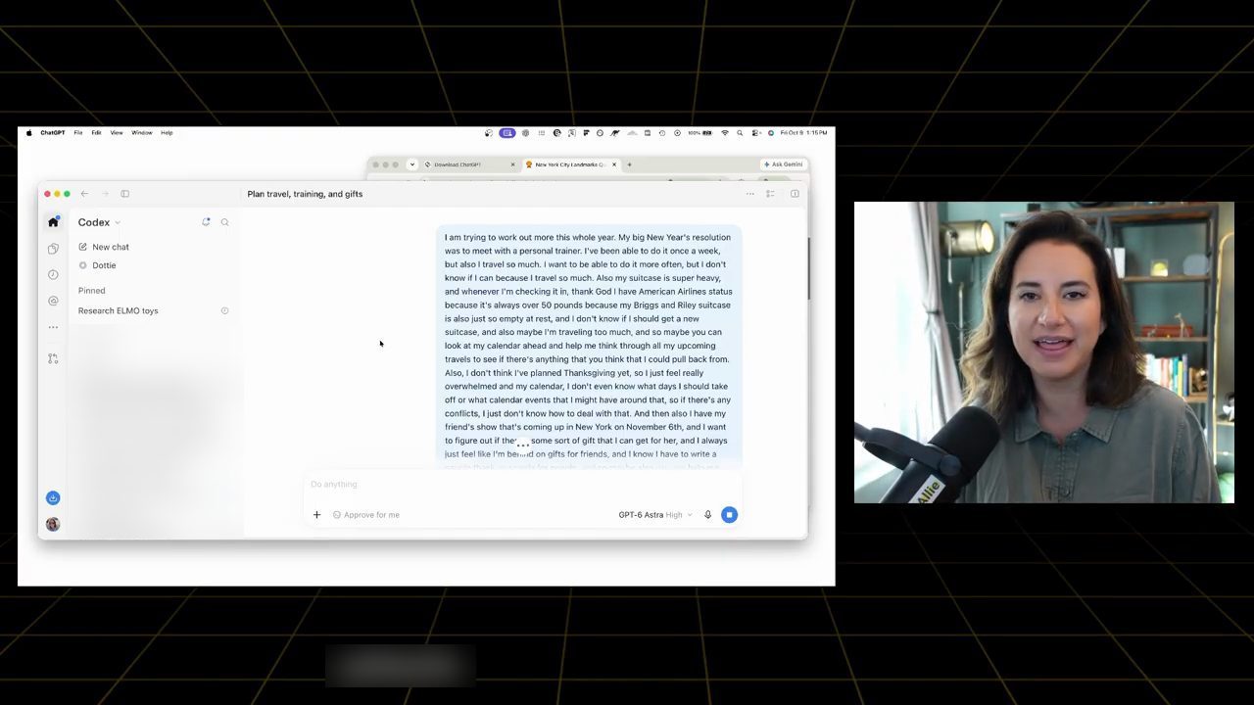Open Spotlight search in macOS menu bar

tap(740, 132)
